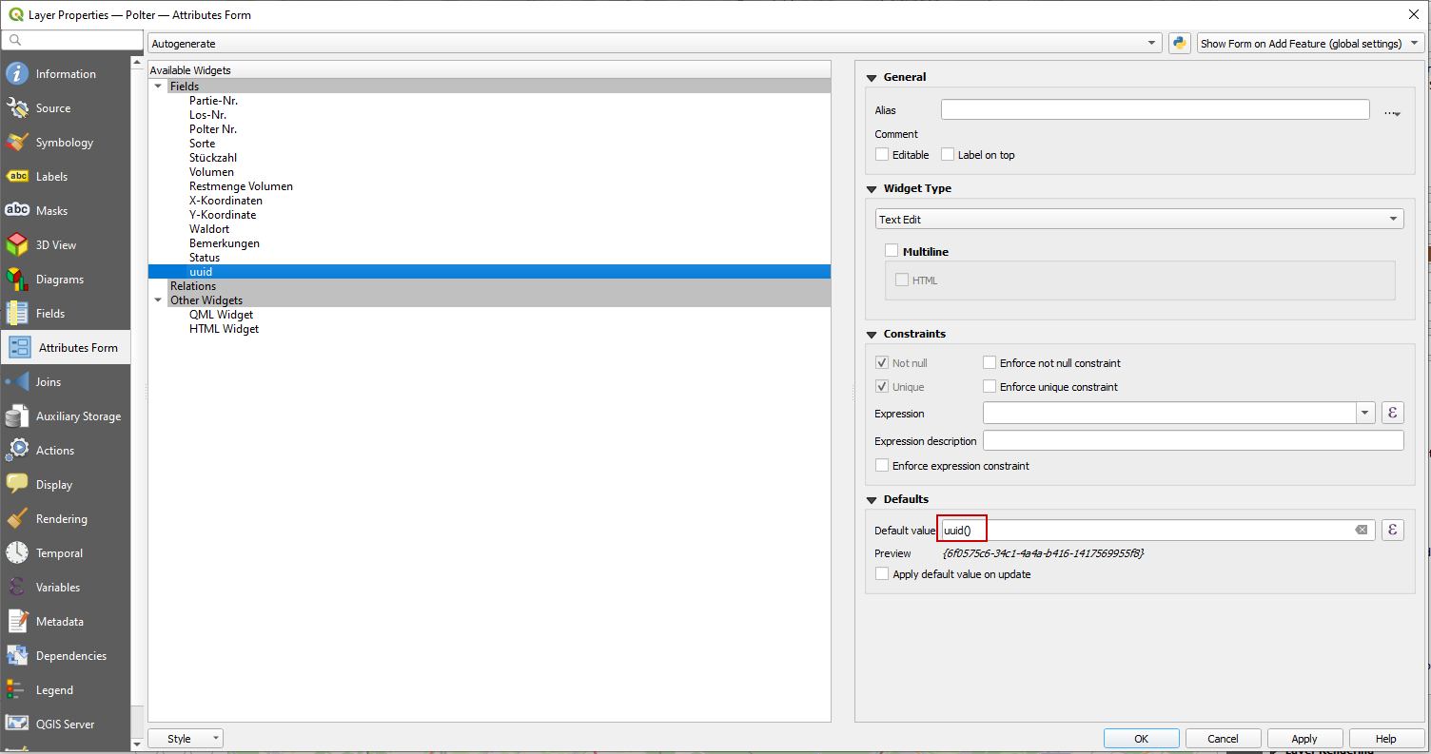Open the Joins section icon
Viewport: 1431px width, 754px height.
[x=17, y=382]
